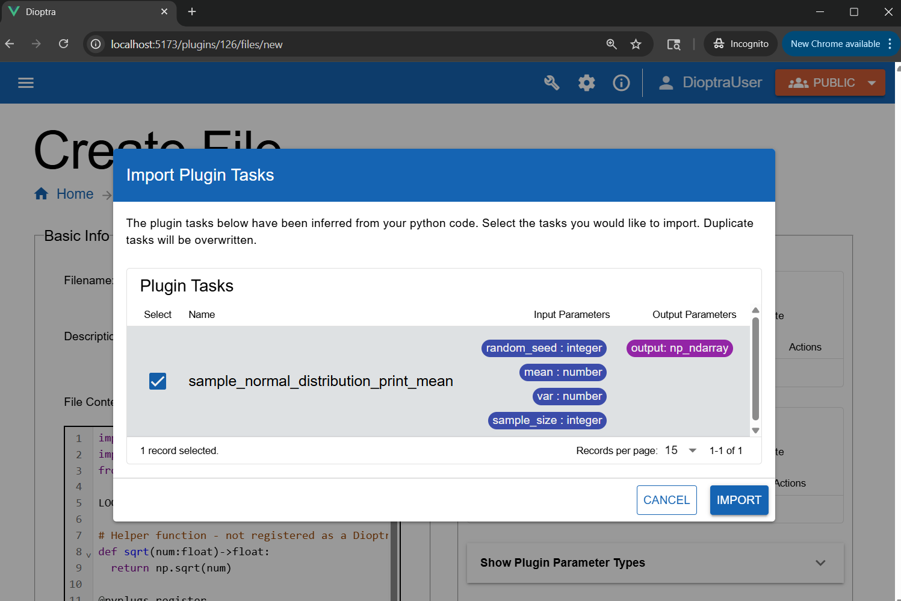Click the zoom magnifier in the address bar
The image size is (901, 601).
(x=612, y=44)
